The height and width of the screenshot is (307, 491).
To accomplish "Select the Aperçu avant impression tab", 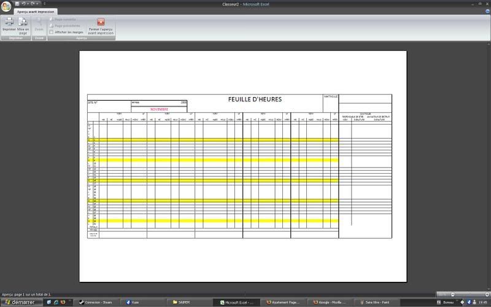I will [36, 12].
